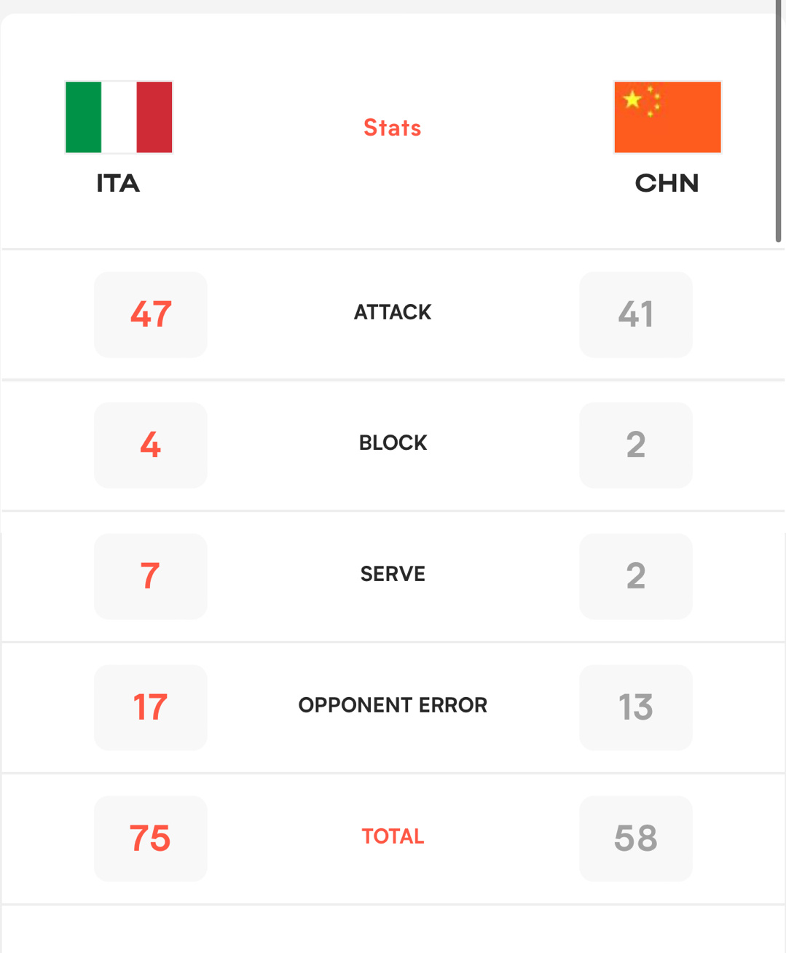Click the CHN team label
The width and height of the screenshot is (786, 953).
[667, 183]
